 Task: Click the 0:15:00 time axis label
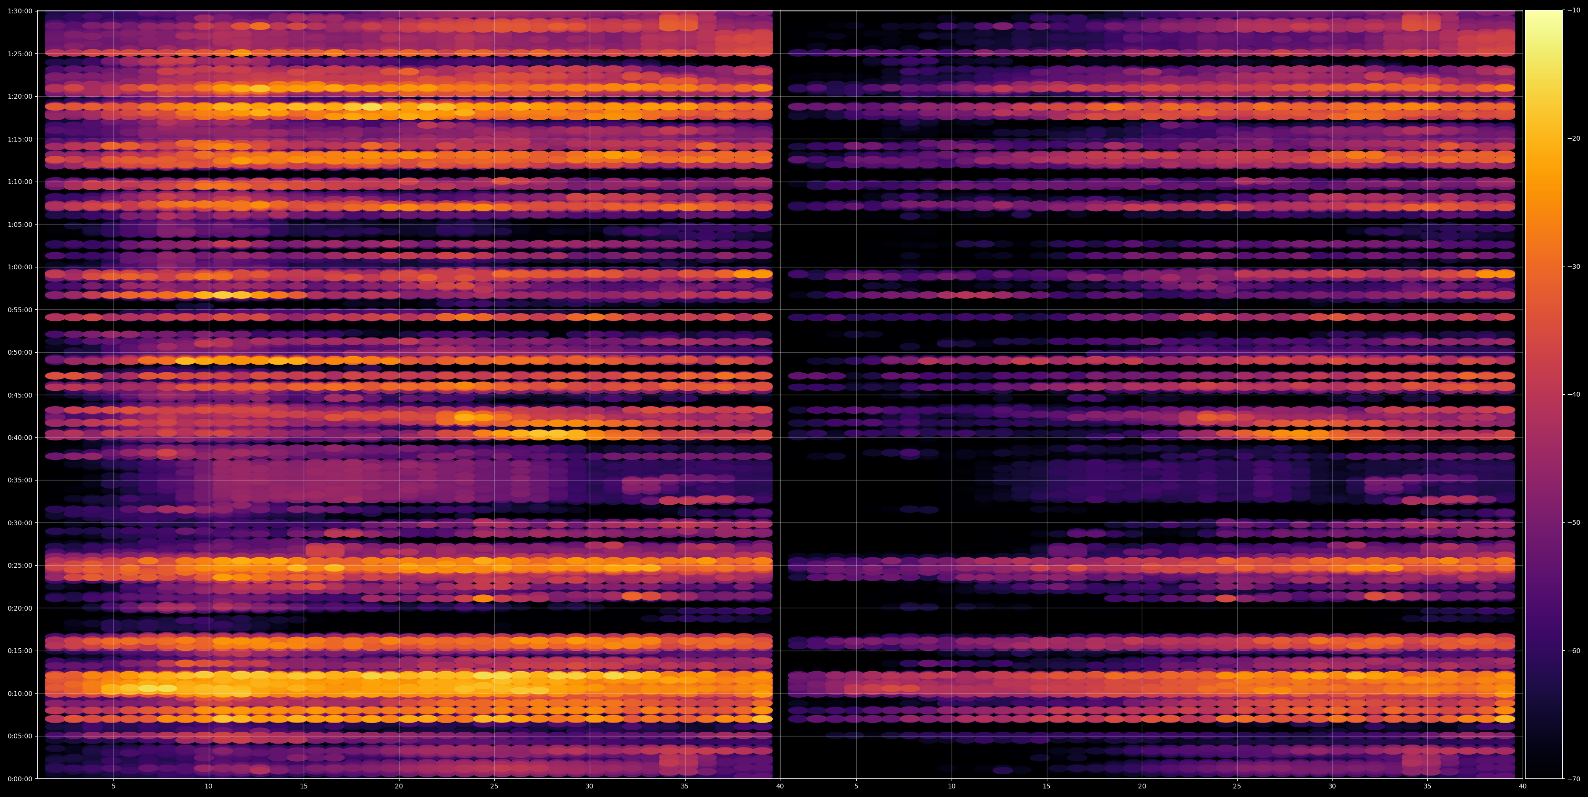20,651
